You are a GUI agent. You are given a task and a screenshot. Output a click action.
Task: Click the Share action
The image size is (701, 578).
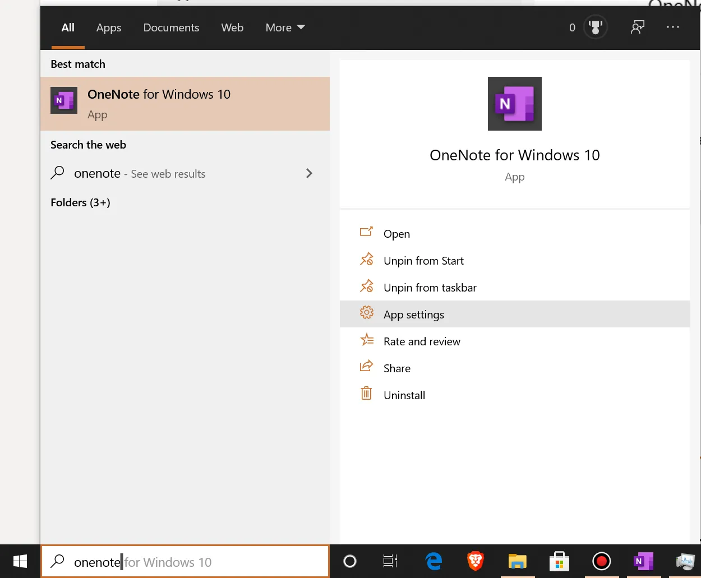click(x=515, y=368)
